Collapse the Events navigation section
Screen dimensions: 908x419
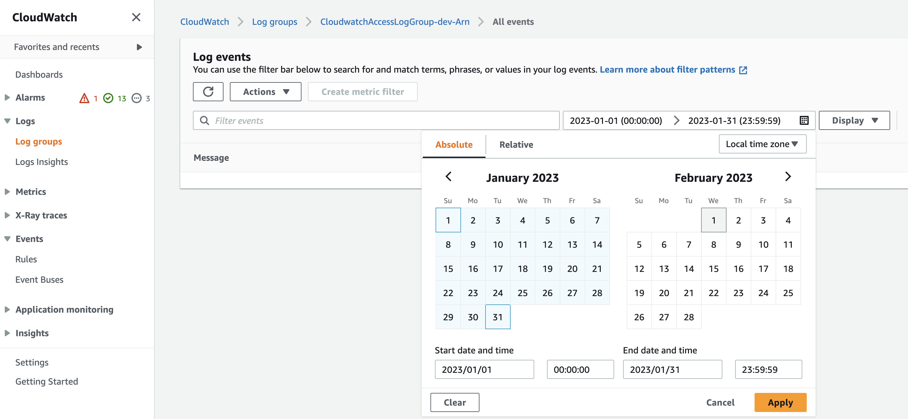tap(7, 239)
